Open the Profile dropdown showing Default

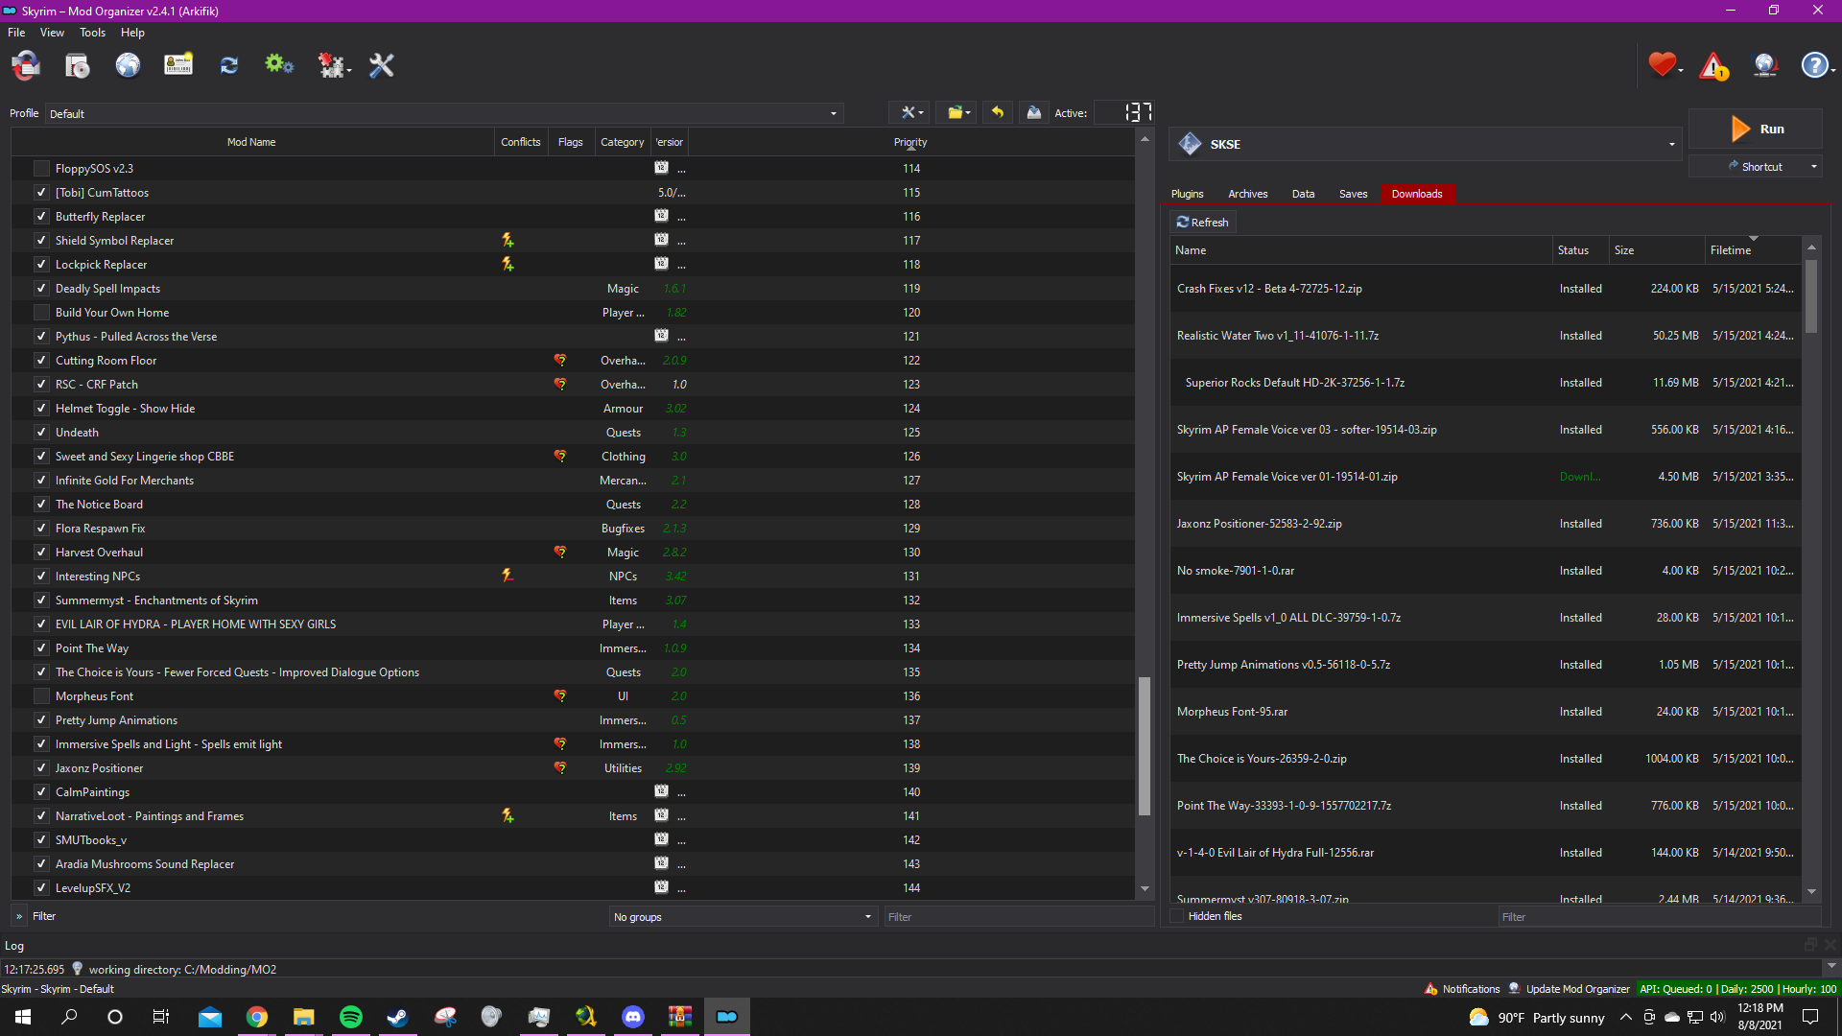(444, 113)
